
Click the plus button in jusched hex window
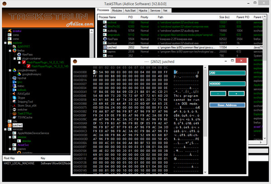(x=236, y=94)
